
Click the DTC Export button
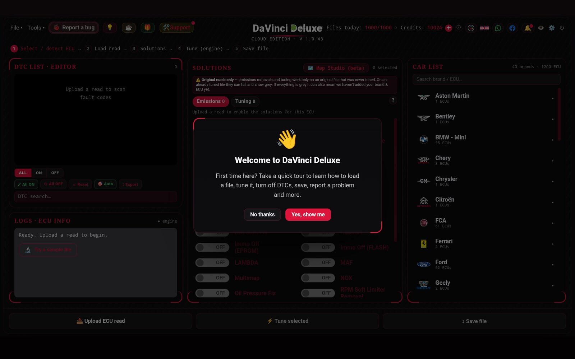tap(130, 184)
